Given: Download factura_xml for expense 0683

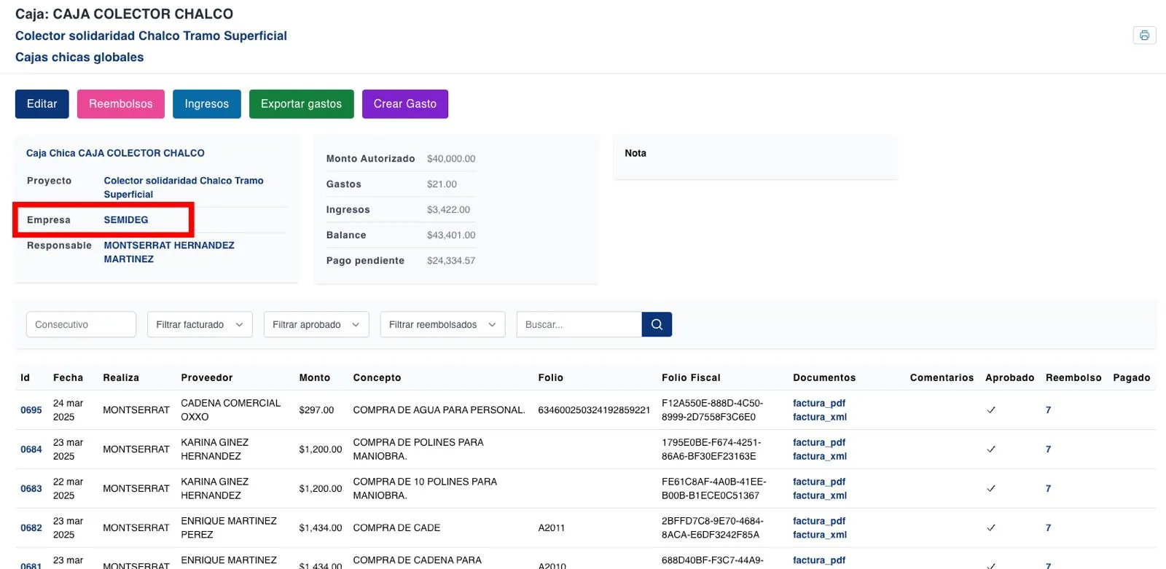Looking at the screenshot, I should click(819, 495).
